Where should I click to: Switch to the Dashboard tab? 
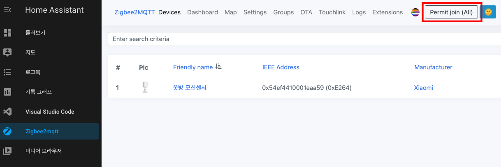pos(202,12)
